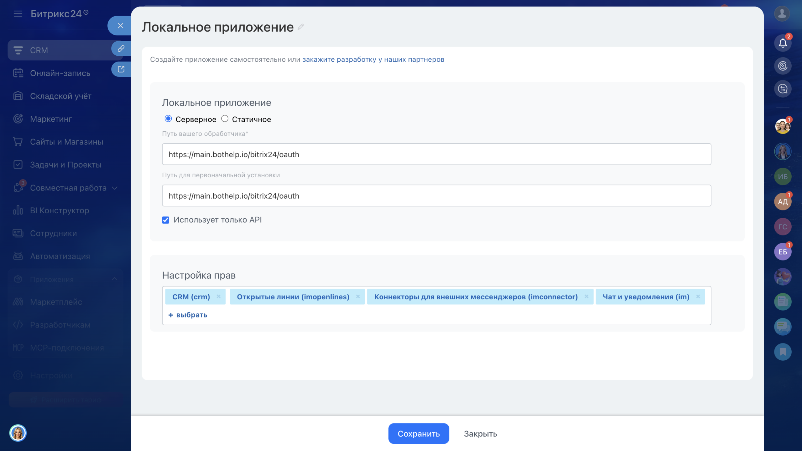Remove the Чат и уведомления (im) tag

point(698,296)
